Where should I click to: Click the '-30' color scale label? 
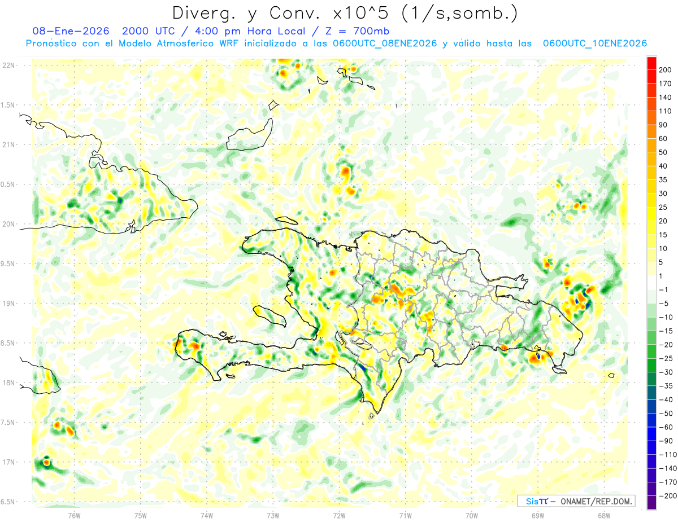tap(666, 372)
